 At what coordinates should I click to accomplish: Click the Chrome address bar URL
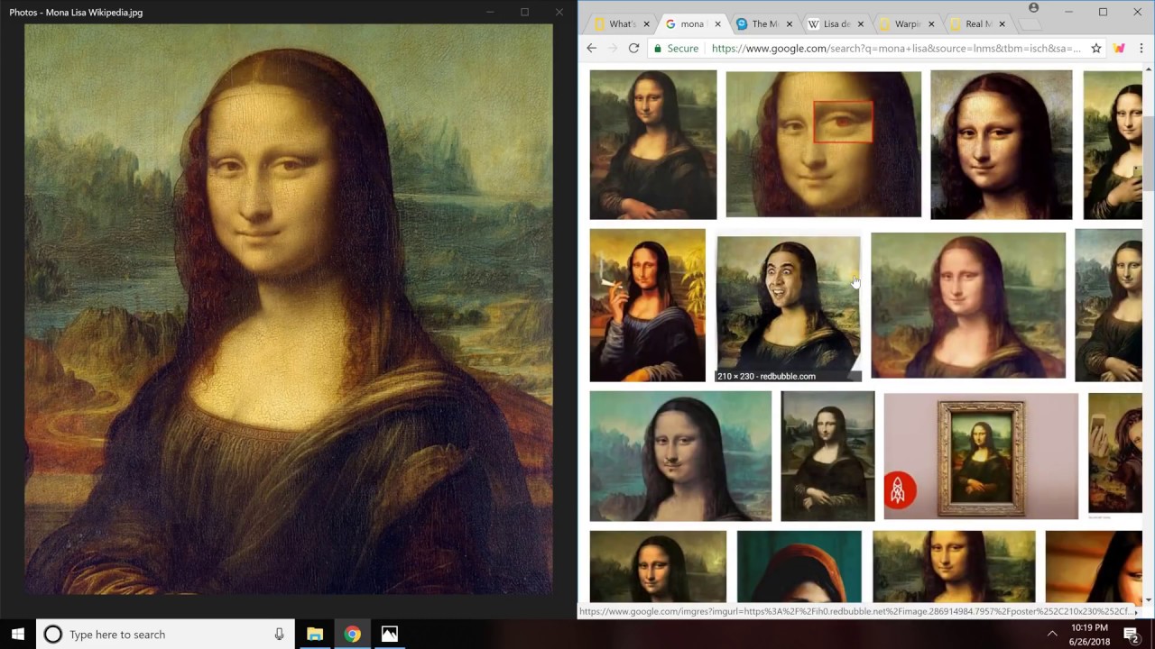point(895,49)
